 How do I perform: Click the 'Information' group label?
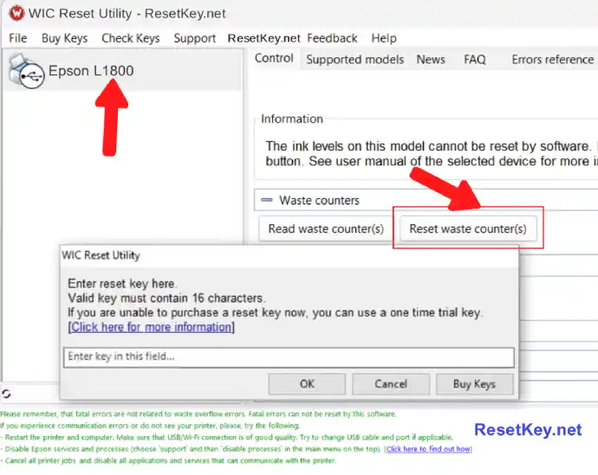tap(292, 119)
